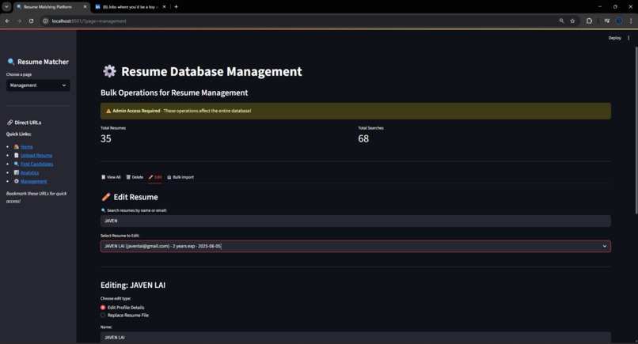Click the document icon beside Upload Resume
638x344 pixels.
click(17, 155)
